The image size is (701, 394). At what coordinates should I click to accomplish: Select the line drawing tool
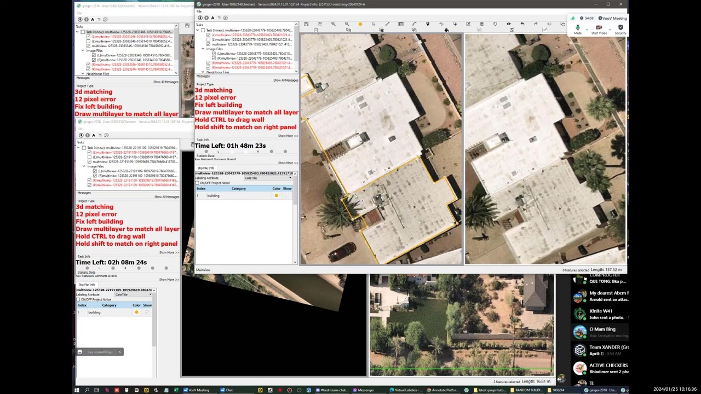point(387,24)
